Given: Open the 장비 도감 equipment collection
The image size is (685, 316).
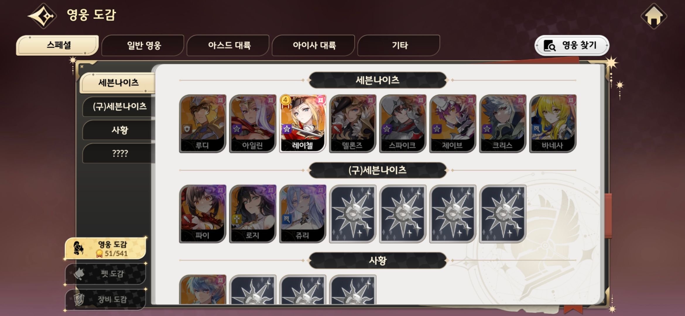Looking at the screenshot, I should click(x=105, y=299).
